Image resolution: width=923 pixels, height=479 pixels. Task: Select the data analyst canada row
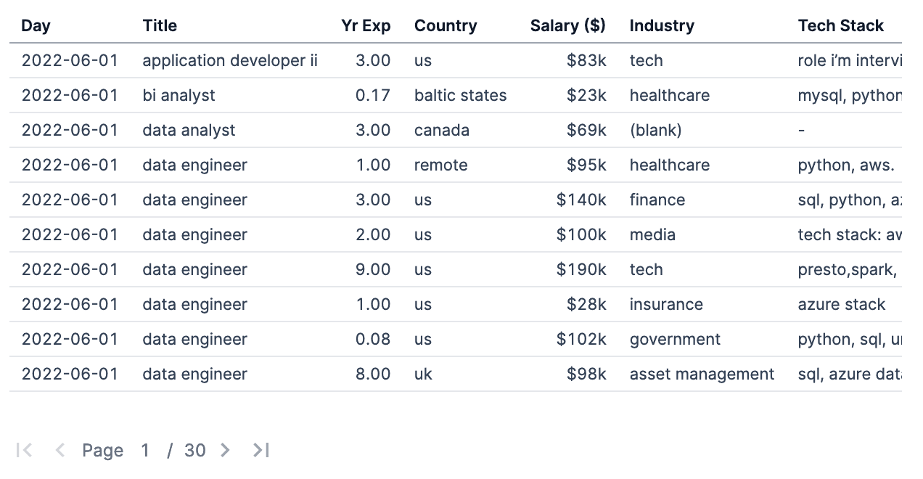pos(189,130)
